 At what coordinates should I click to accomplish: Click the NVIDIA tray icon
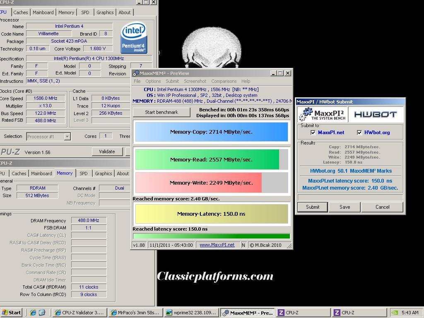coord(395,313)
